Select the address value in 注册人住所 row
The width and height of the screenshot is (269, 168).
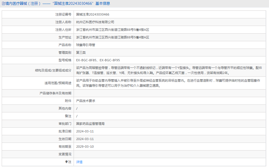[113, 30]
